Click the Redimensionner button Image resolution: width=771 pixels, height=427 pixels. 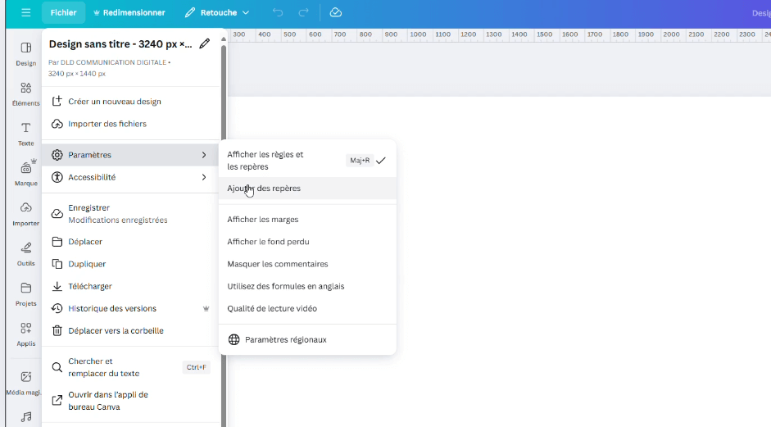pyautogui.click(x=129, y=12)
